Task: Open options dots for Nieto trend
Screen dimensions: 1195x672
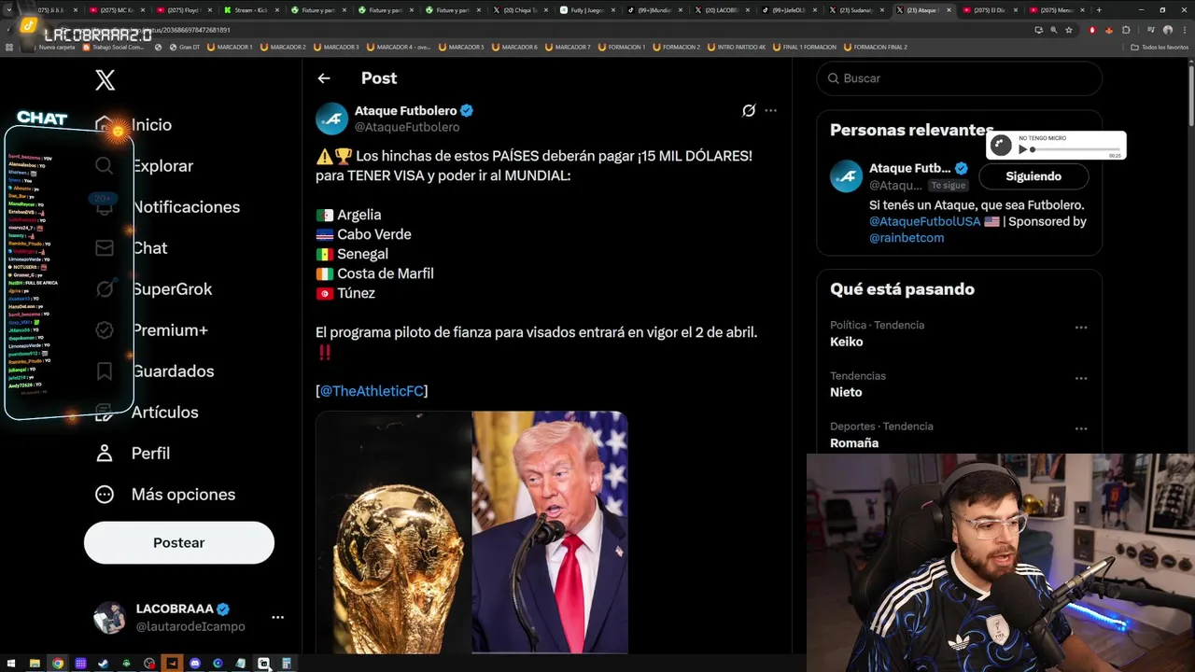Action: tap(1081, 378)
